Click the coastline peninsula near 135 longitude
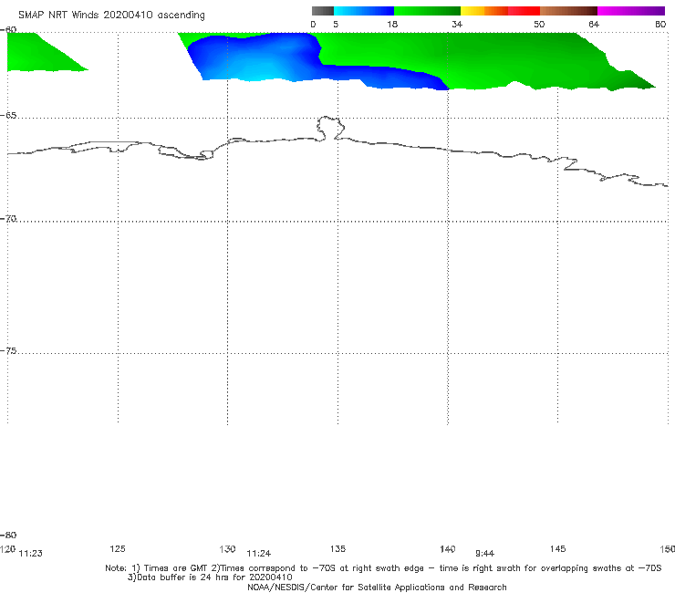Image resolution: width=675 pixels, height=593 pixels. [x=330, y=127]
